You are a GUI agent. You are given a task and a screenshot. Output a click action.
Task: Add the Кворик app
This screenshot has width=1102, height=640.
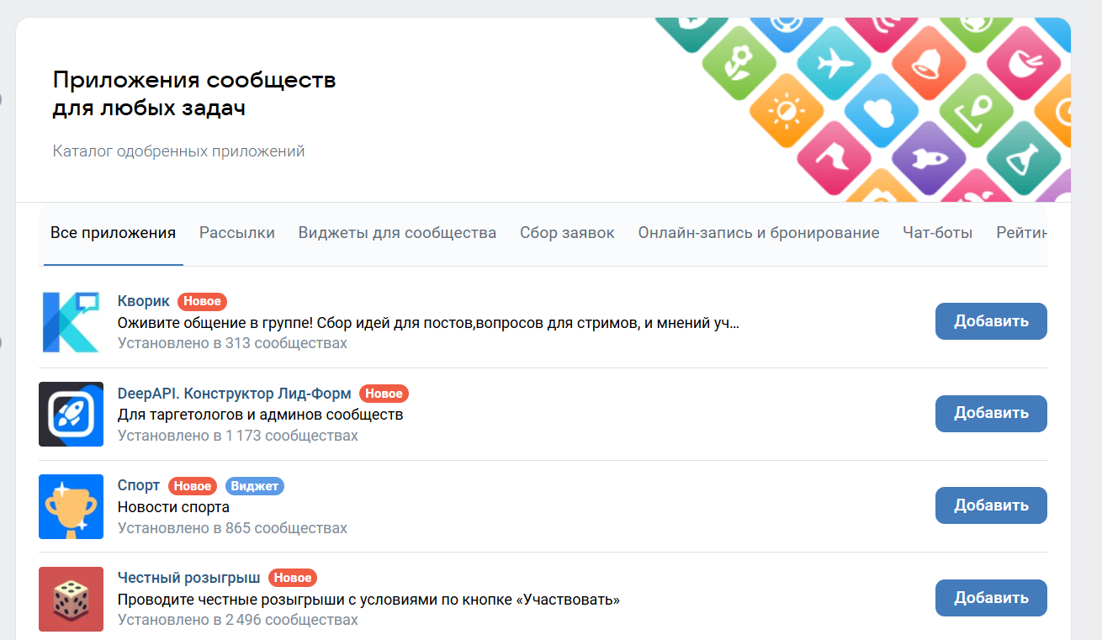point(991,321)
